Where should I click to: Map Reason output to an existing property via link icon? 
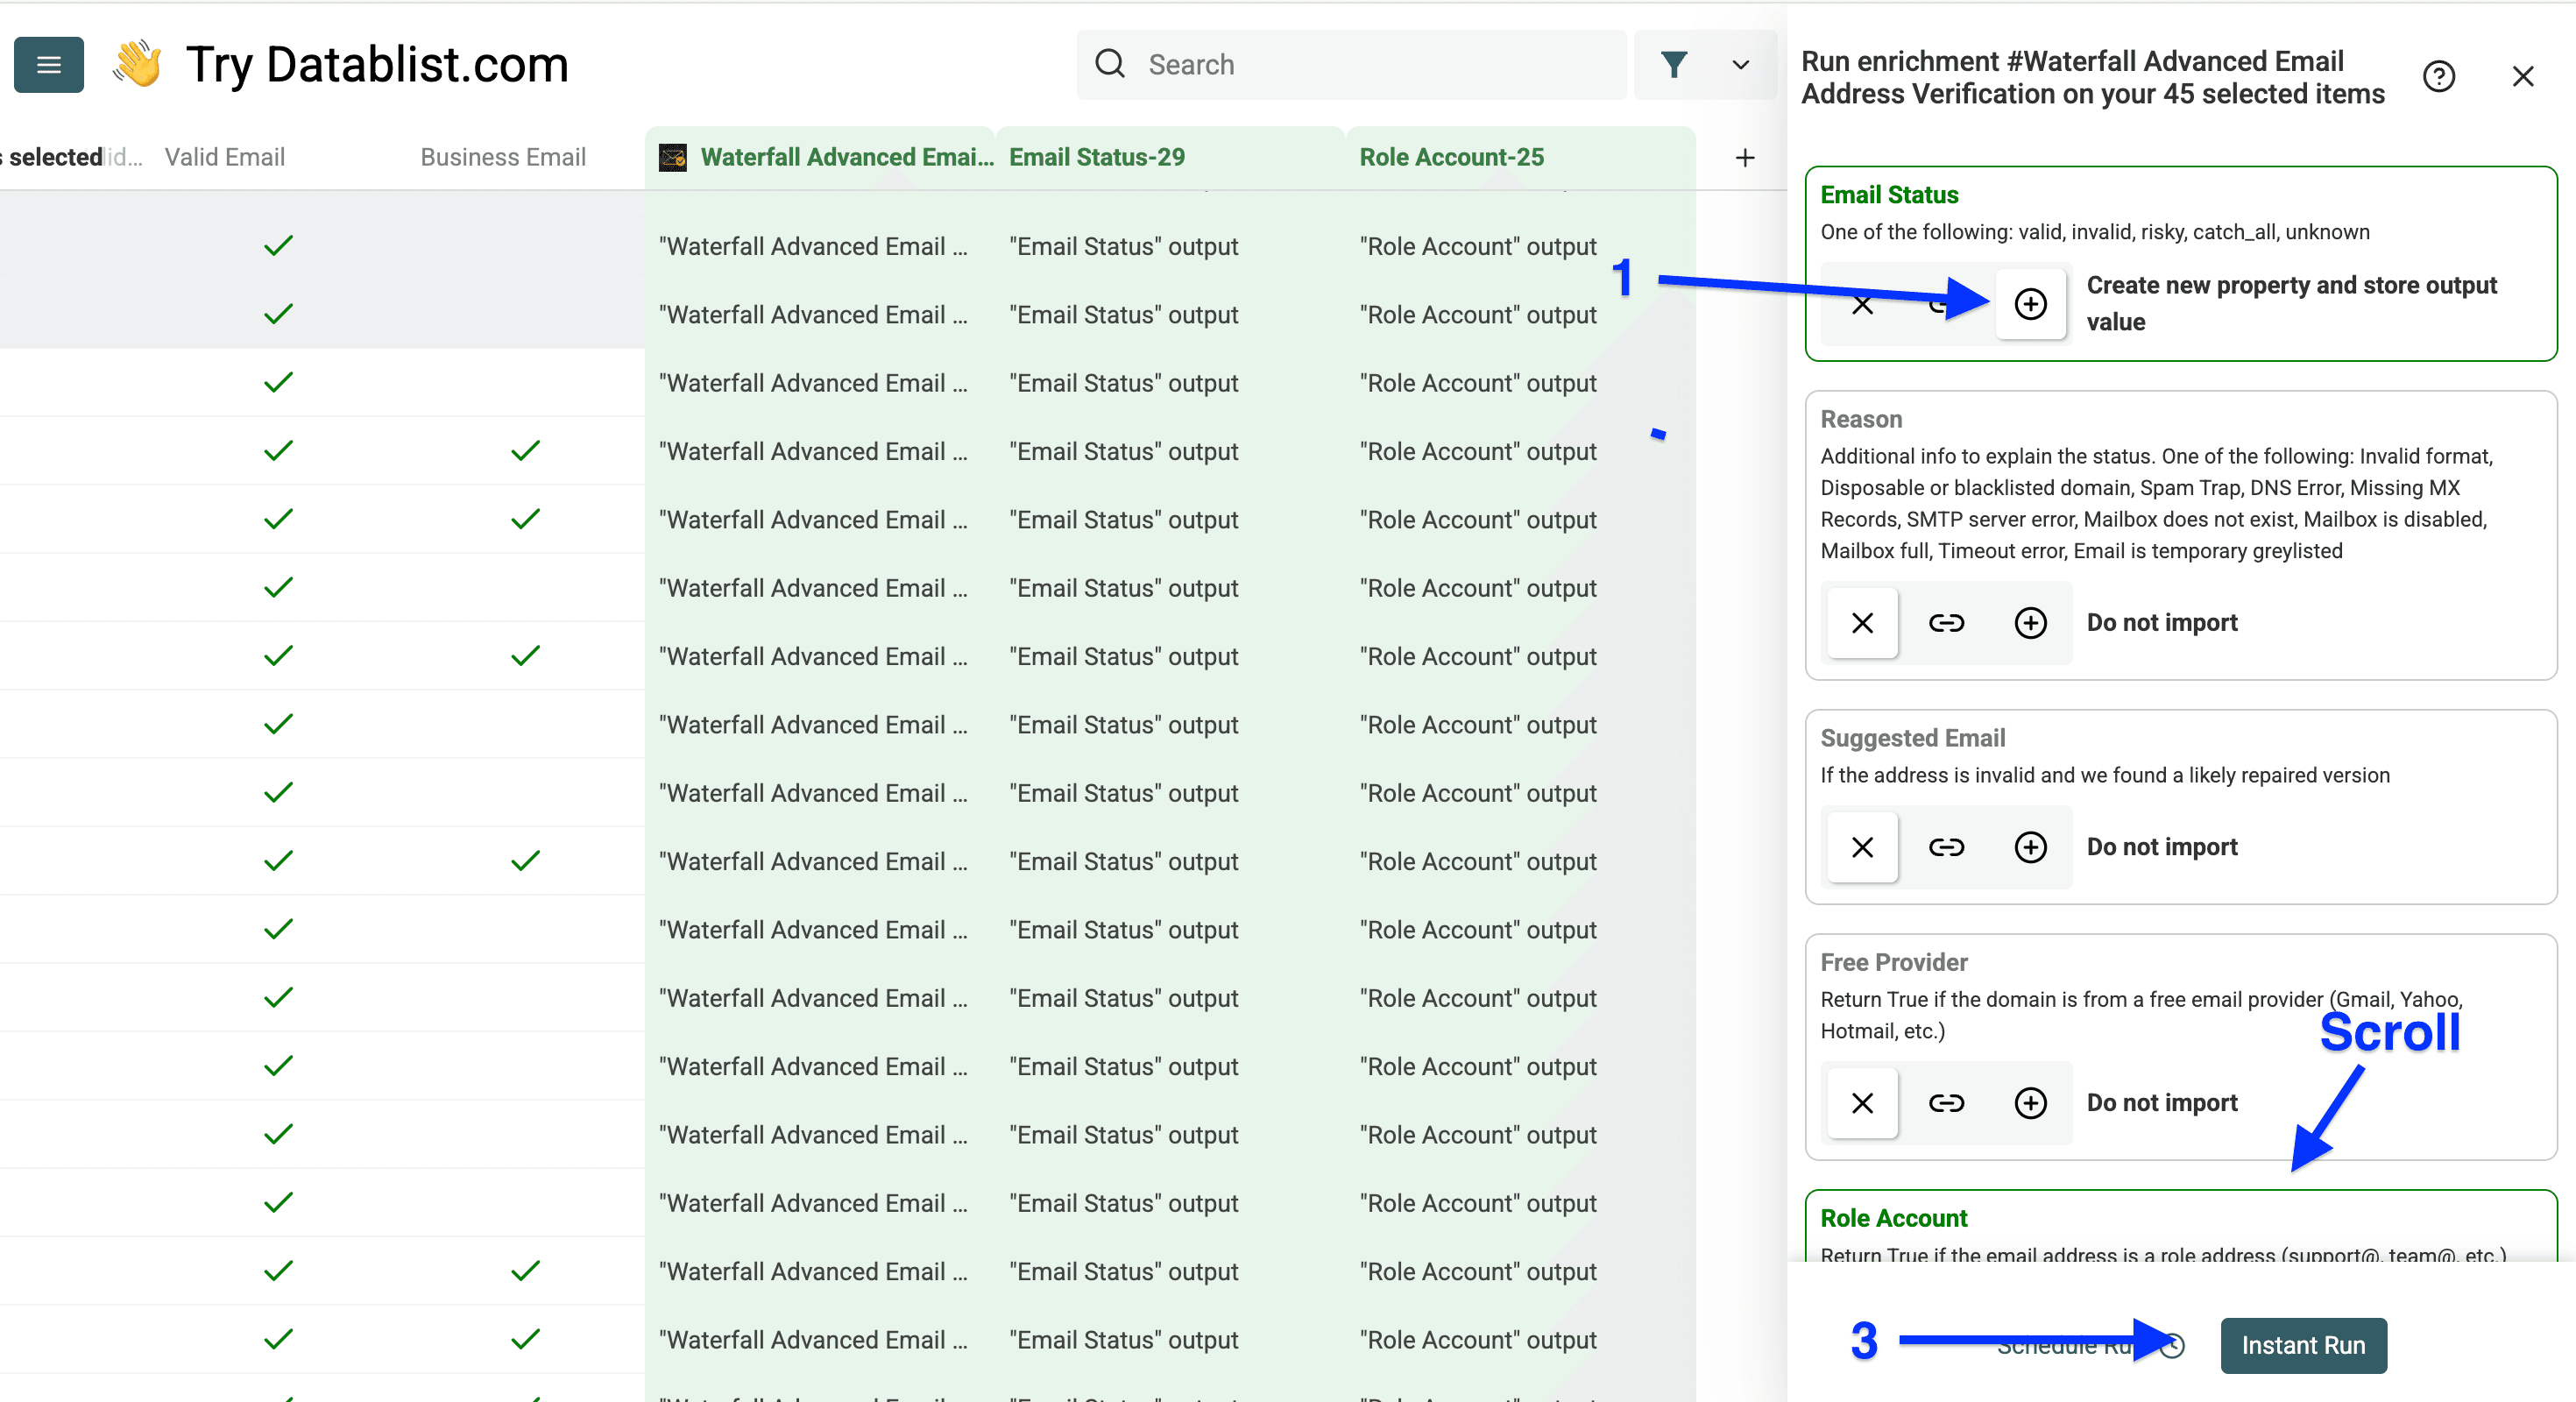click(x=1946, y=623)
